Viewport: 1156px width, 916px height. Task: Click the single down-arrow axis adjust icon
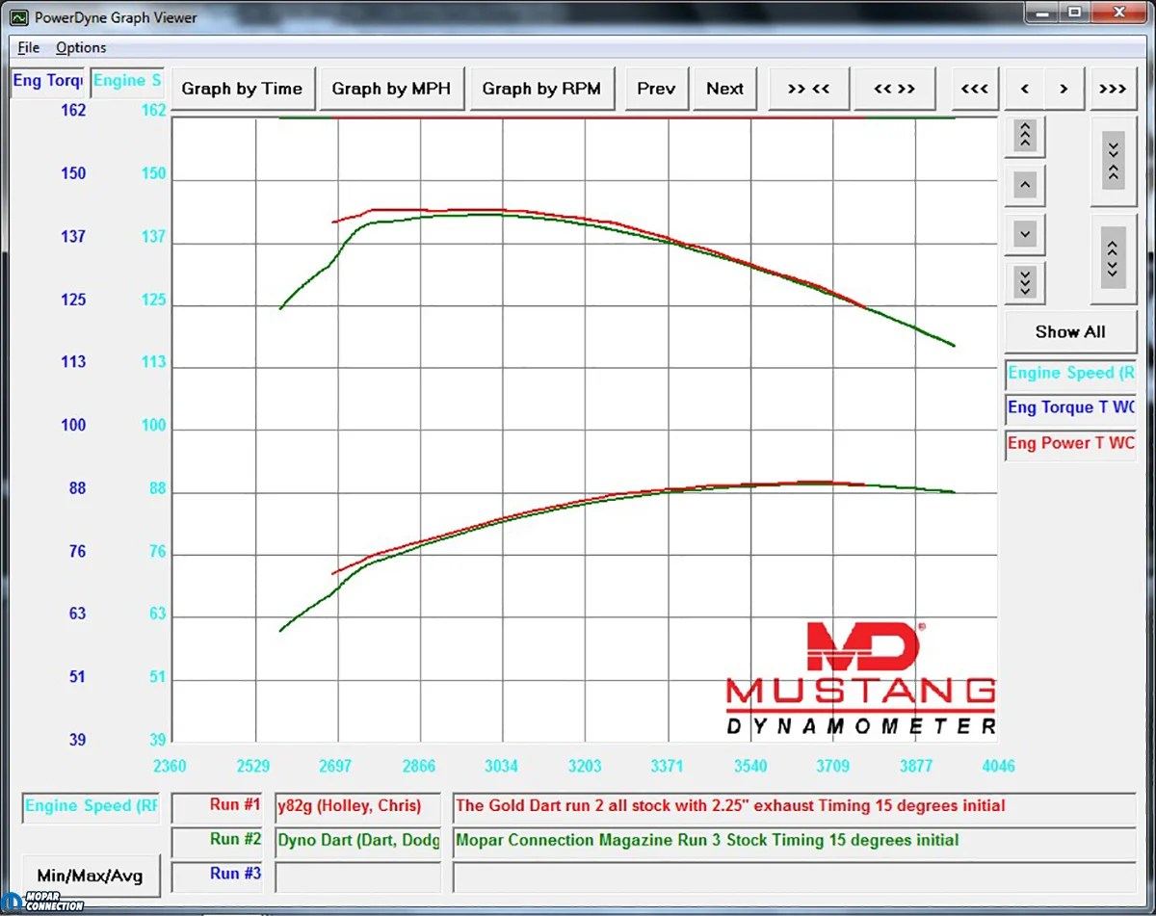1024,233
